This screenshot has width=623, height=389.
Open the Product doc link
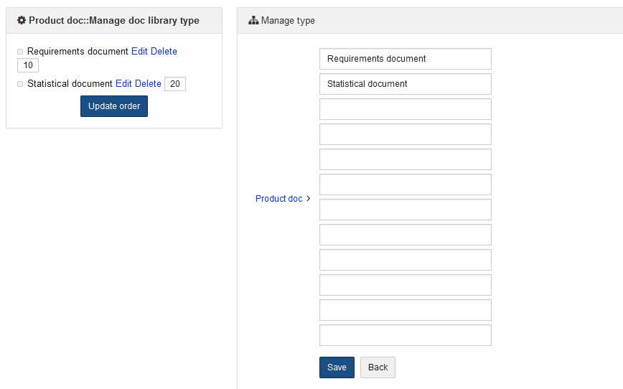[278, 199]
